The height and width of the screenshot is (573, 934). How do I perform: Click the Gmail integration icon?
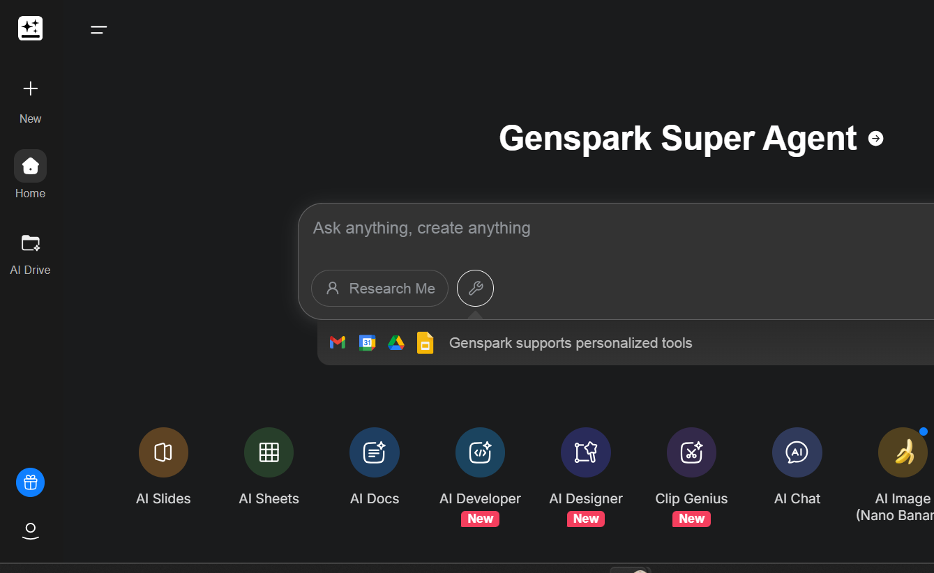click(x=338, y=343)
